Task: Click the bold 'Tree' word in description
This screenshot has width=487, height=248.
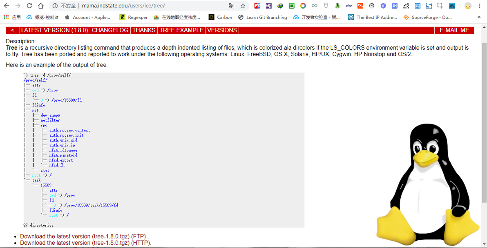Action: click(11, 48)
